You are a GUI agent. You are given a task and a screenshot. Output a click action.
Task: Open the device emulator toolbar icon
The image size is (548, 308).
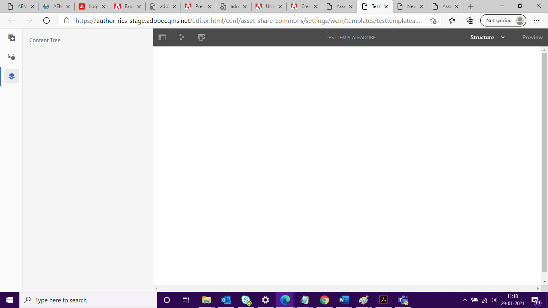click(x=201, y=37)
